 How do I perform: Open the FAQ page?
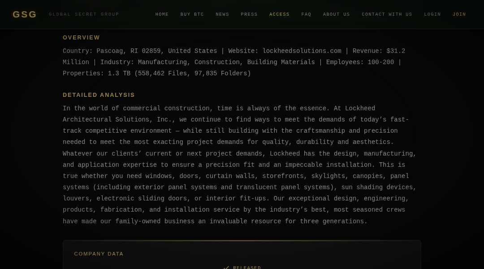[306, 14]
